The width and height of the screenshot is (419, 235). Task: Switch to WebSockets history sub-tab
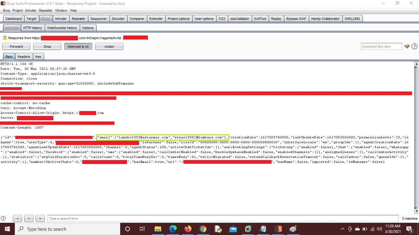tap(62, 28)
